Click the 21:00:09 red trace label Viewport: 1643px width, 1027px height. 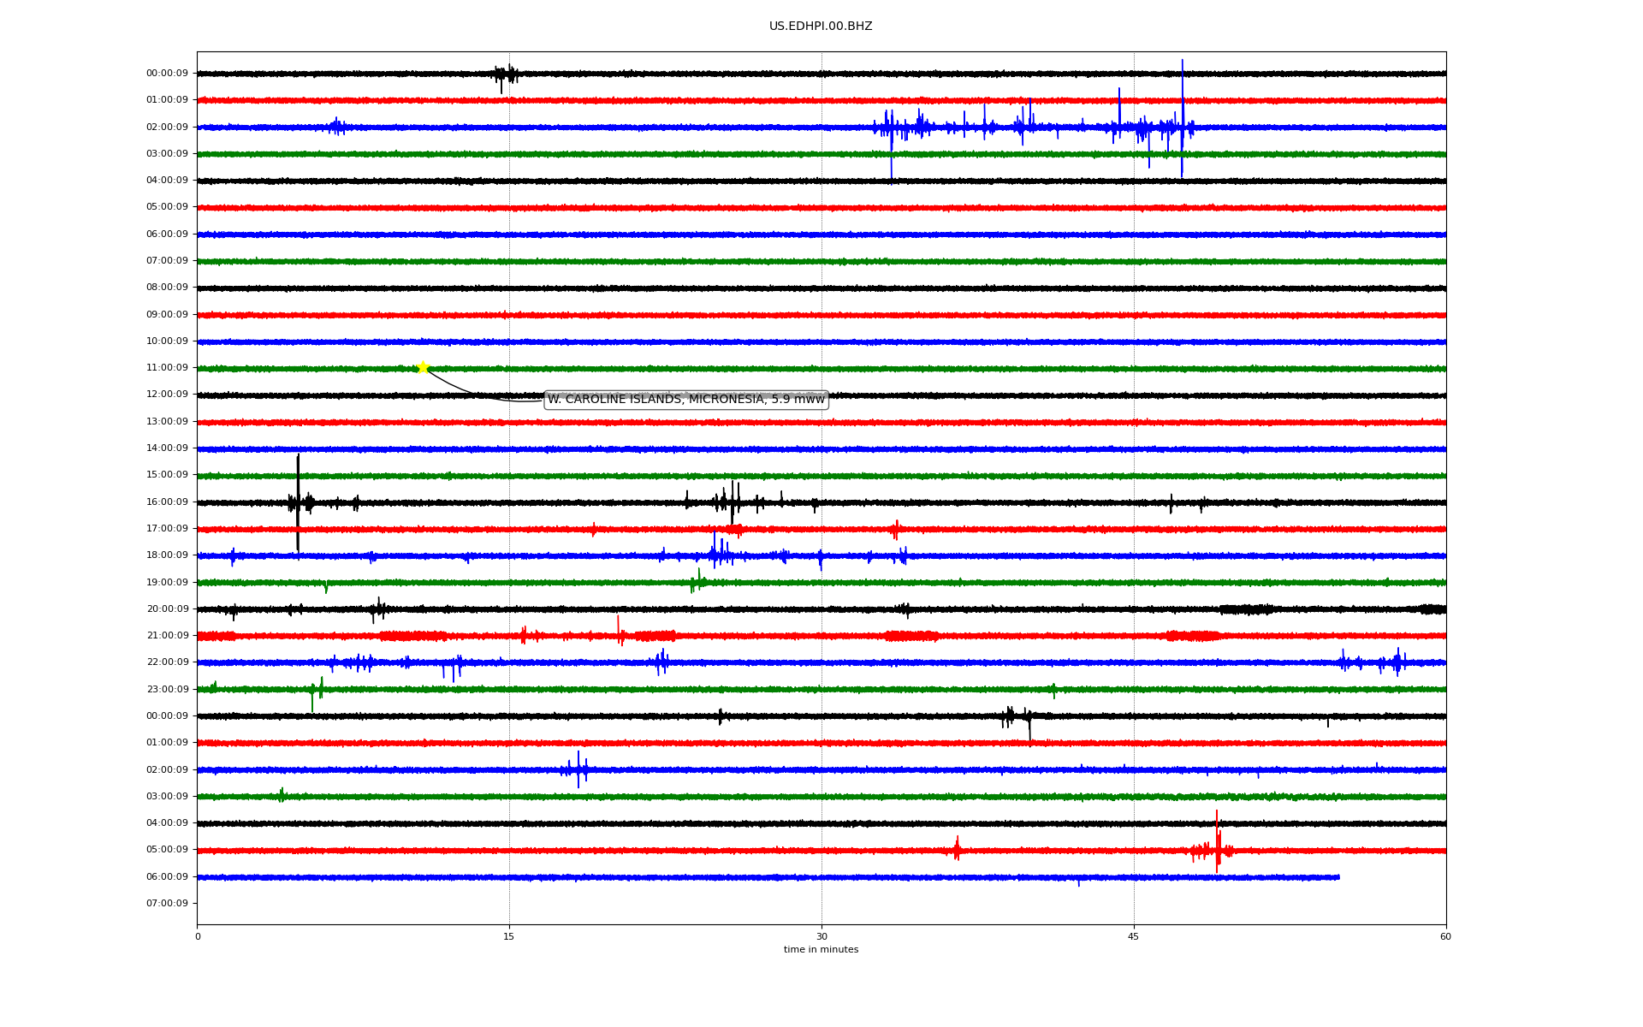pos(167,636)
